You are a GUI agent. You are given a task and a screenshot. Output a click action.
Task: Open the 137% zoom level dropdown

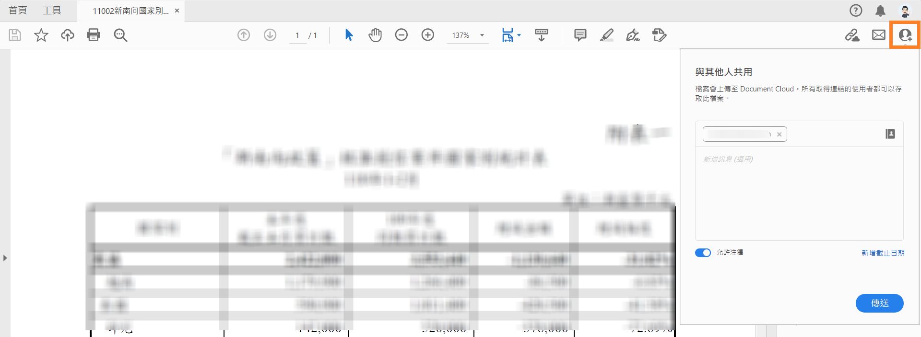[x=468, y=35]
